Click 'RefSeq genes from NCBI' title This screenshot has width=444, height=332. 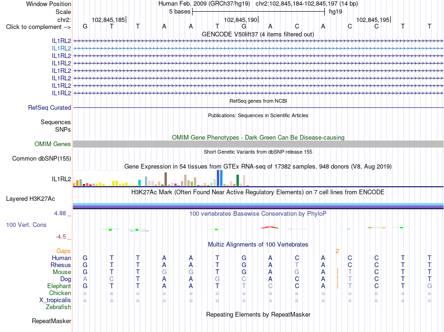tap(258, 101)
